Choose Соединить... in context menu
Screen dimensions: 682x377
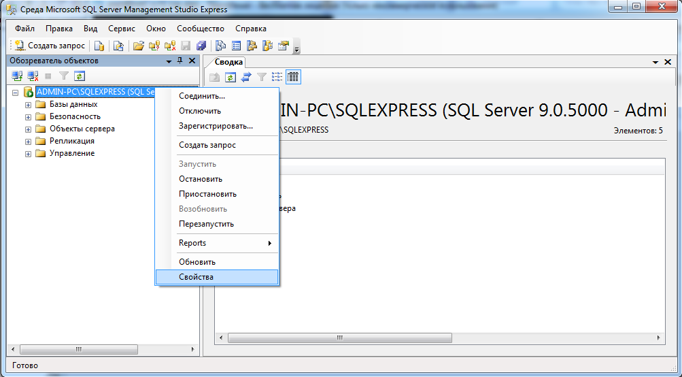pyautogui.click(x=217, y=96)
